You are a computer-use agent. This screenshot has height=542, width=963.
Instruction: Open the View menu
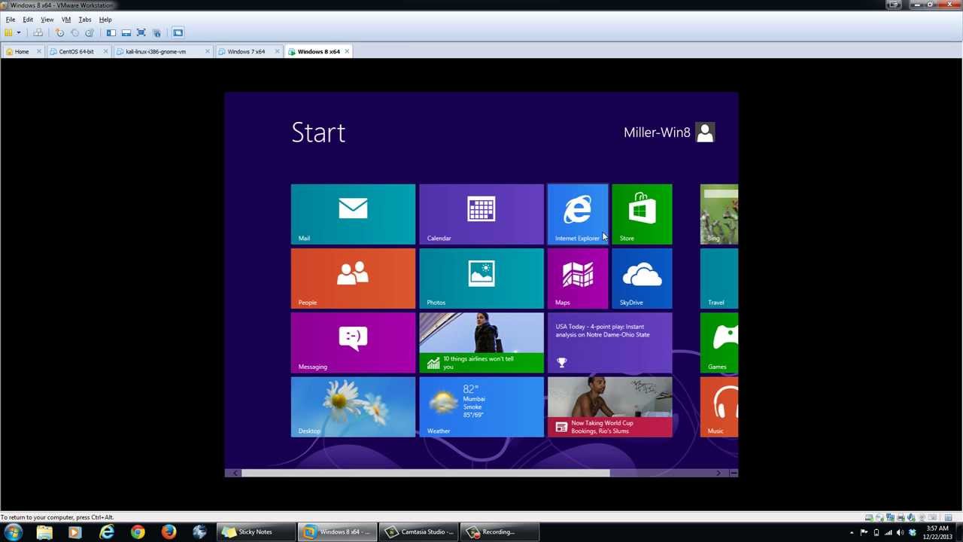[x=47, y=20]
